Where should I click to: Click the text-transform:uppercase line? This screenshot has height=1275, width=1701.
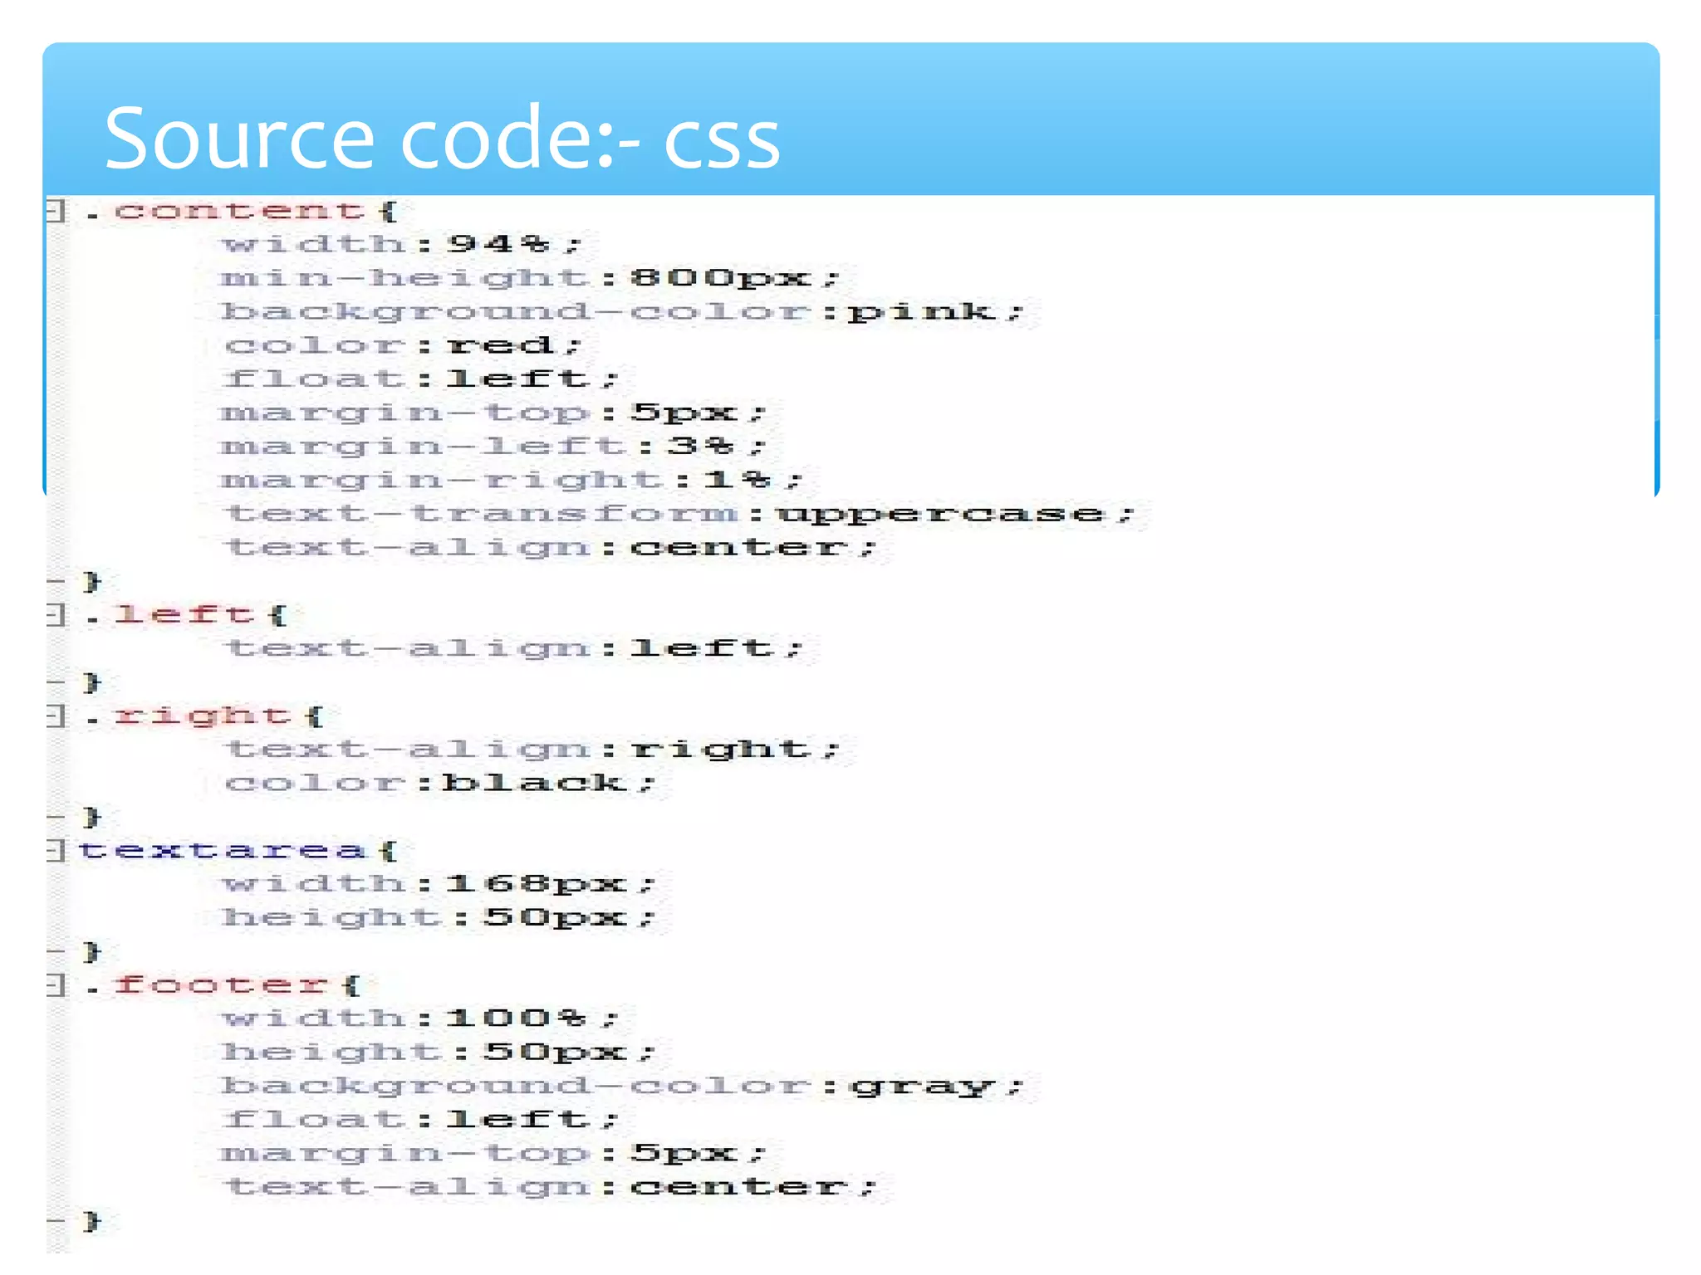(679, 514)
